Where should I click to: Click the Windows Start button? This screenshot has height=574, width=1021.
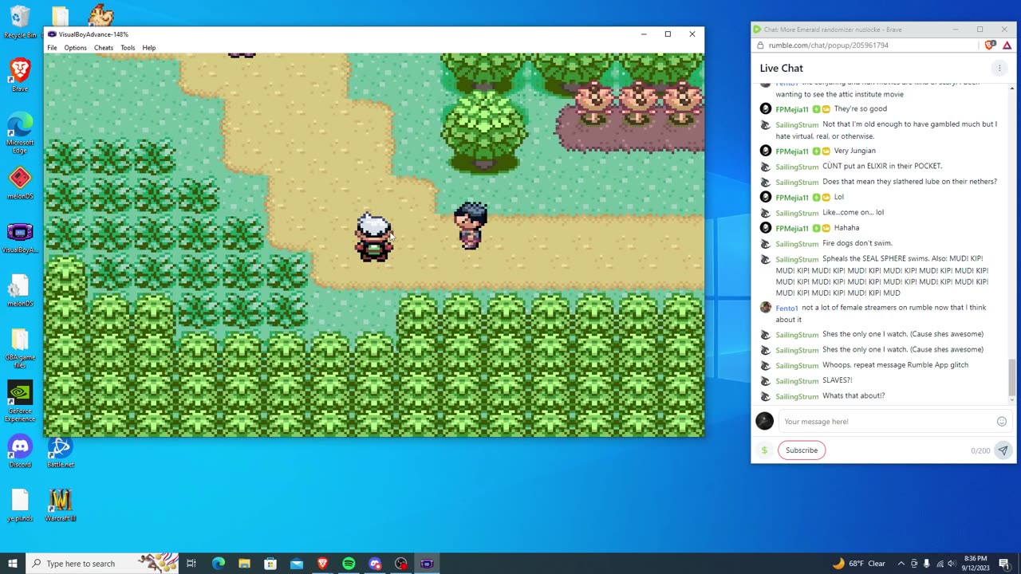(x=12, y=564)
